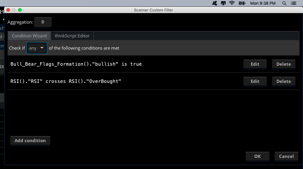Delete the Bull_Bear_Flags_Formation condition
This screenshot has width=303, height=169.
pyautogui.click(x=283, y=64)
